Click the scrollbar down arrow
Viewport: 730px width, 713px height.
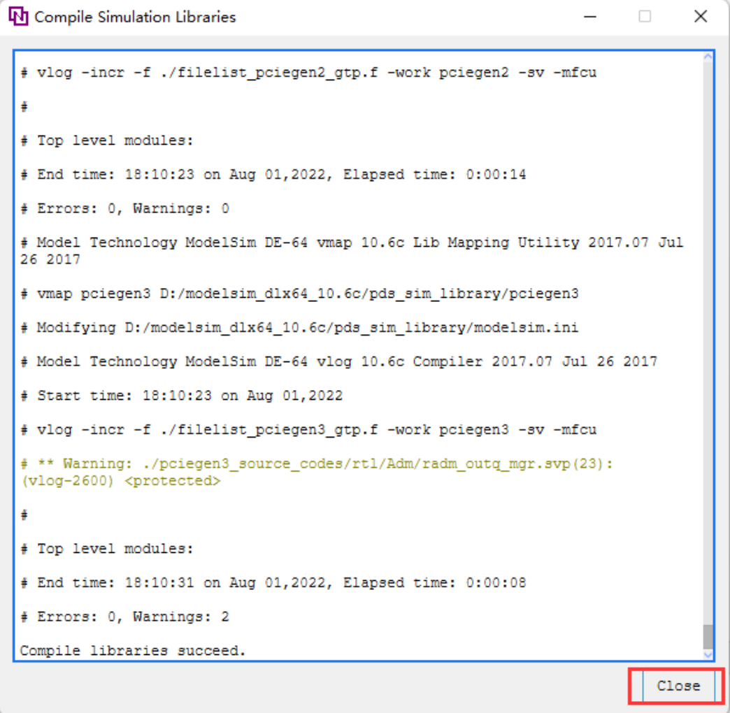(708, 654)
